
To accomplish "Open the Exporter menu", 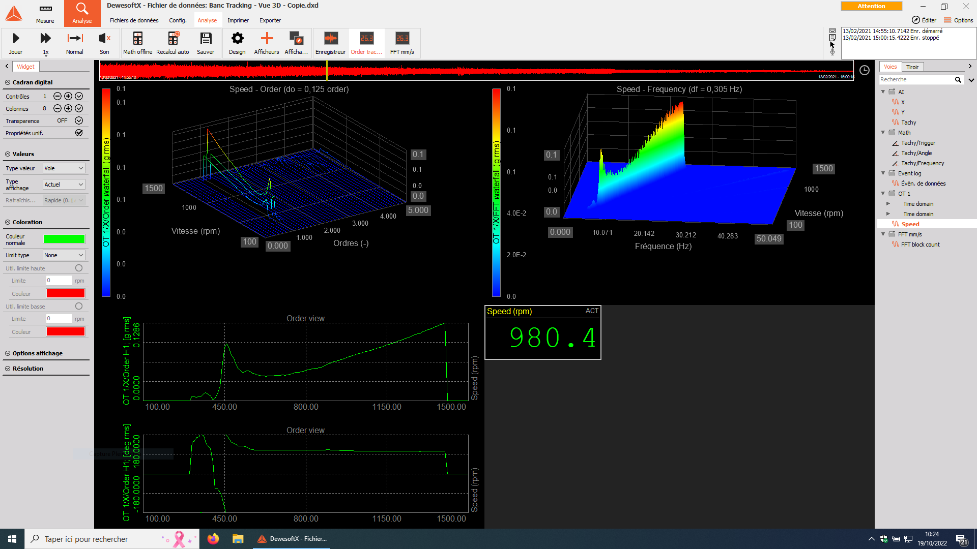I will (270, 20).
